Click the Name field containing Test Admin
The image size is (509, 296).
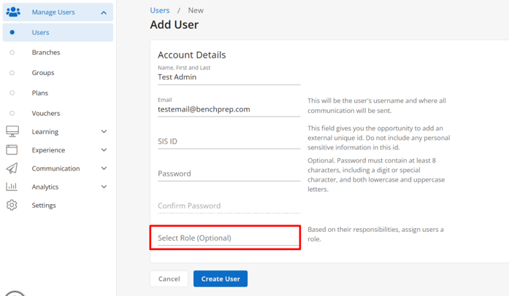tap(229, 77)
